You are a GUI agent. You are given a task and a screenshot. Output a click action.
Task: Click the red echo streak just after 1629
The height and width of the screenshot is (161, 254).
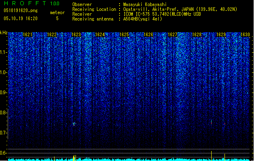(225, 124)
